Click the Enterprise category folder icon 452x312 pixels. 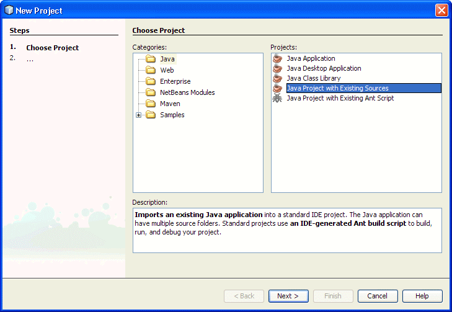151,81
